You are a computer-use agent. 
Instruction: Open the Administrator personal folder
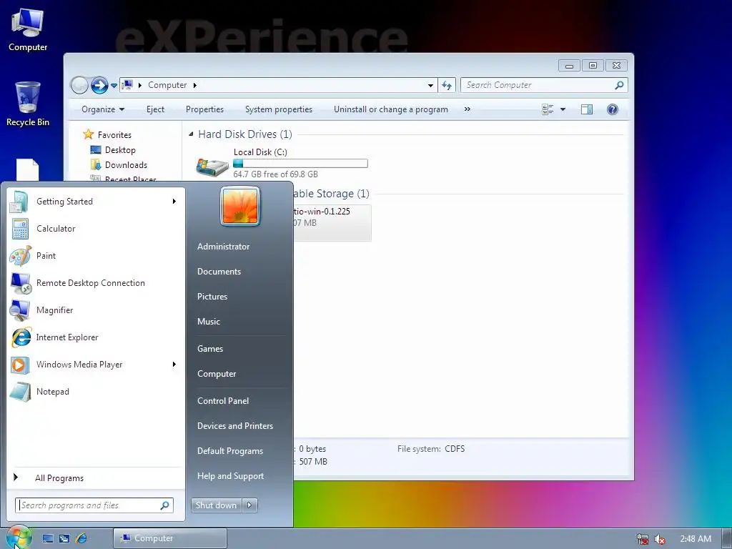223,247
